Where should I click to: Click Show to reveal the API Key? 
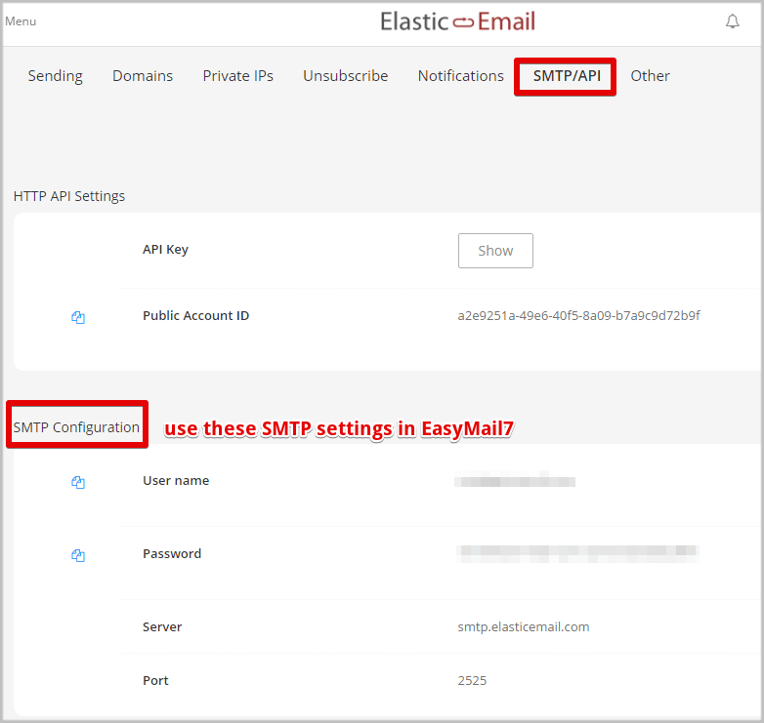tap(495, 251)
